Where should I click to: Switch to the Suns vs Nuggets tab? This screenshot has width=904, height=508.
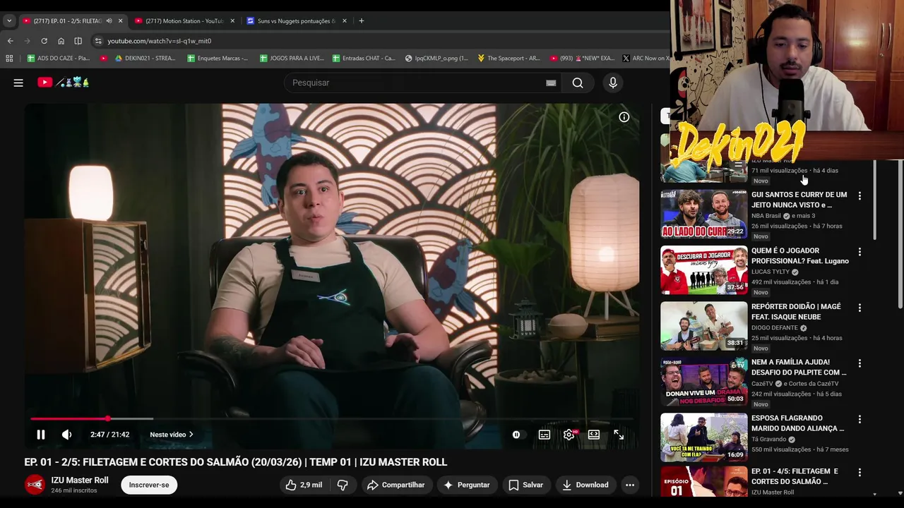click(x=297, y=21)
